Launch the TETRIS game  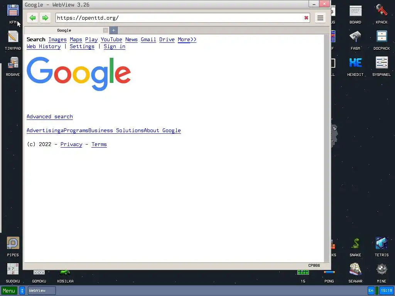pos(381,247)
